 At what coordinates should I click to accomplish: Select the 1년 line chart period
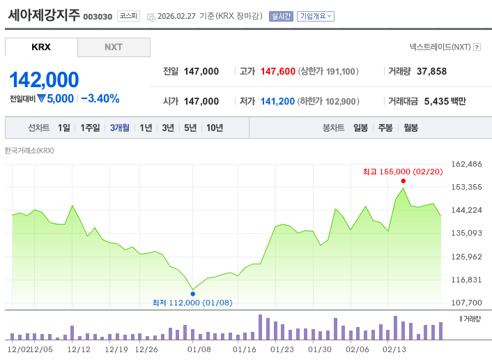146,128
